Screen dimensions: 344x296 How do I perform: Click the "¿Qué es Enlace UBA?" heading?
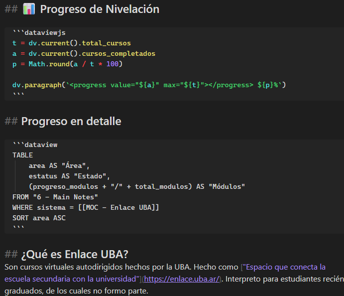pyautogui.click(x=75, y=254)
